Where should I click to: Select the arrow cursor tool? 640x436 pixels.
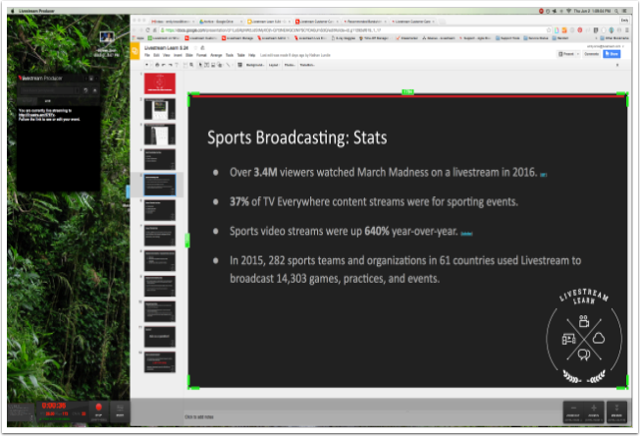pyautogui.click(x=200, y=65)
